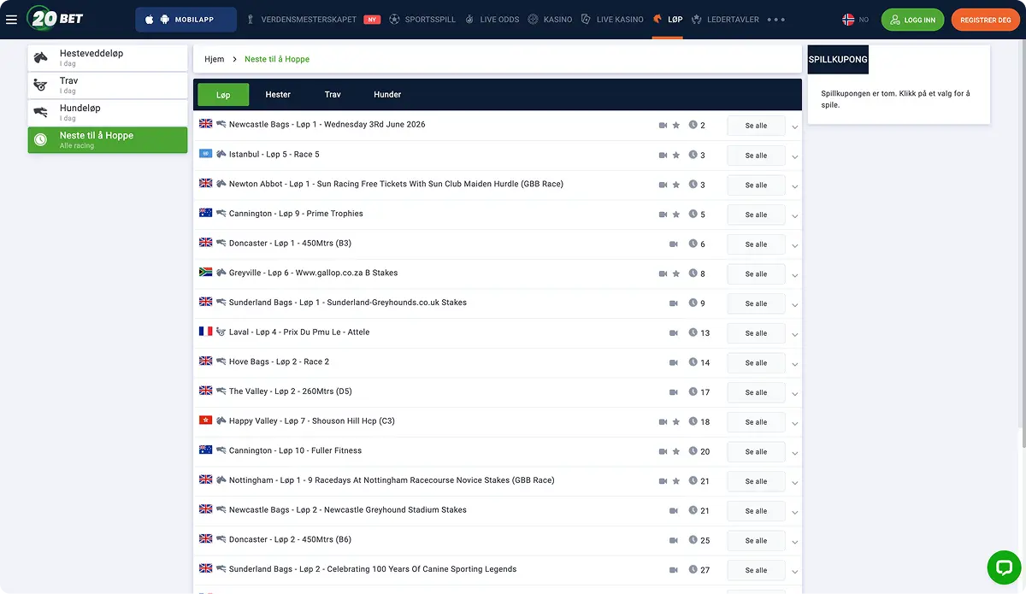1026x594 pixels.
Task: Star the Cannington Løp 9 race
Action: (x=676, y=215)
